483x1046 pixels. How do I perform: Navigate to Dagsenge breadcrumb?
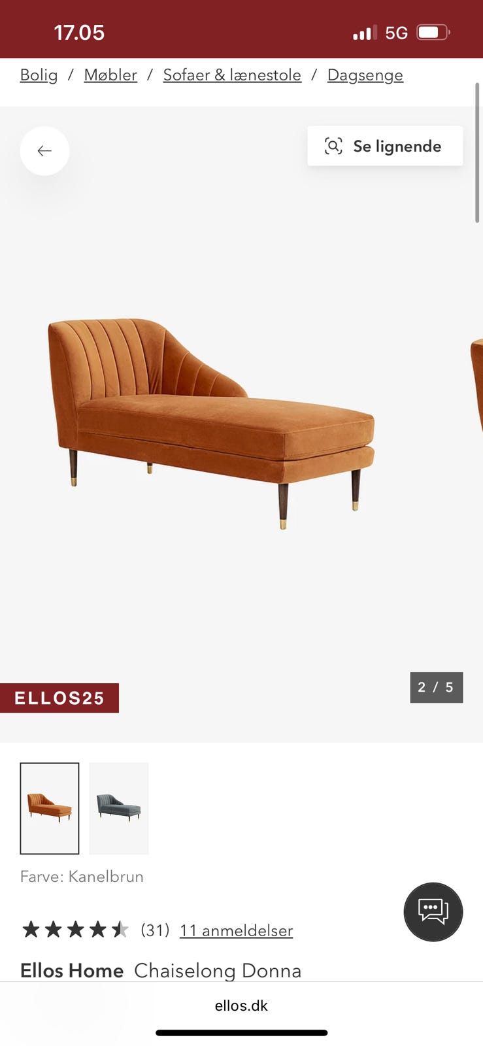(x=365, y=75)
